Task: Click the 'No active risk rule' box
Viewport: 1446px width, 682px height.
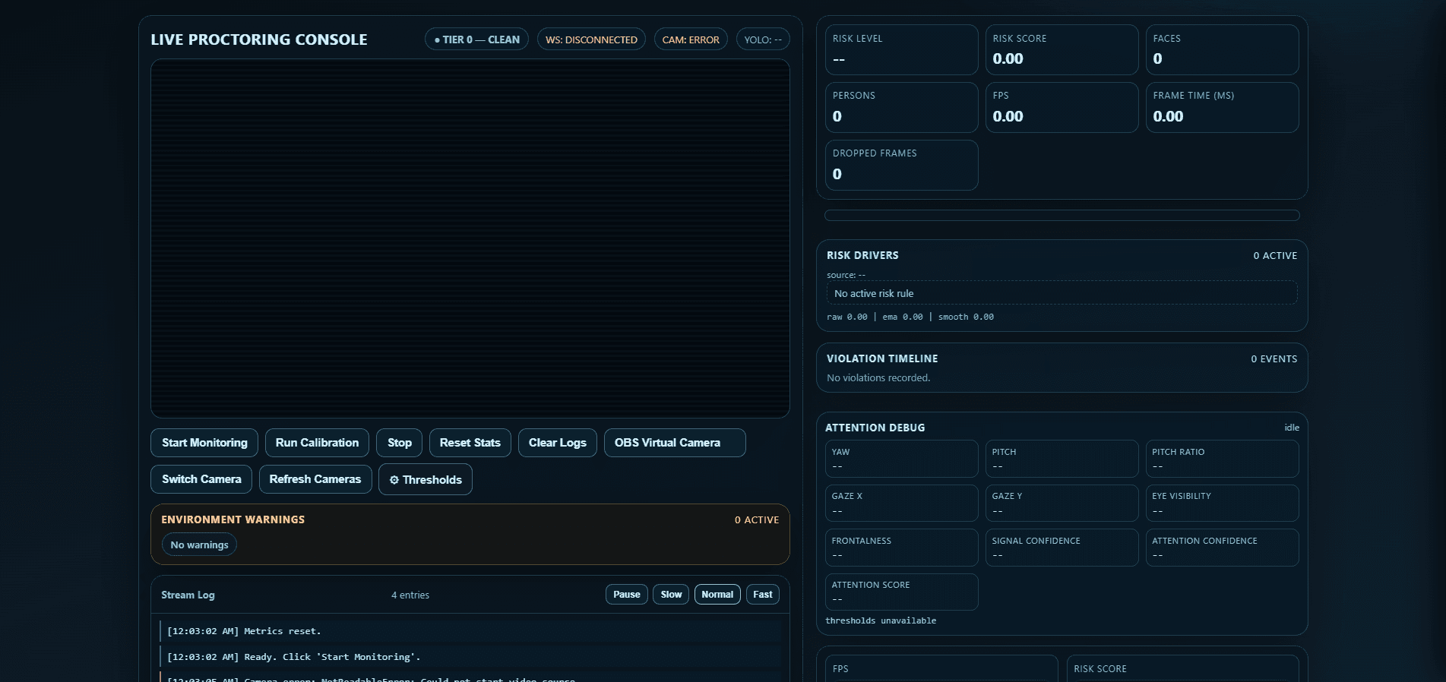Action: [x=1062, y=293]
